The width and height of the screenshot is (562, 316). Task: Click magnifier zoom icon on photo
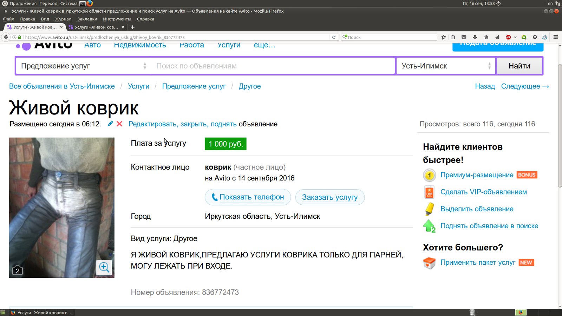click(104, 268)
